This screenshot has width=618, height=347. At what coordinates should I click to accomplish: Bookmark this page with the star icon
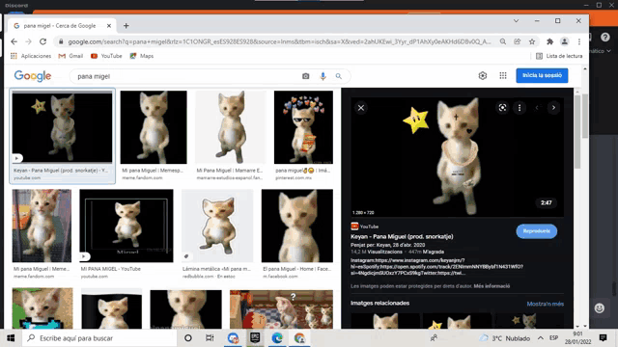pyautogui.click(x=532, y=41)
